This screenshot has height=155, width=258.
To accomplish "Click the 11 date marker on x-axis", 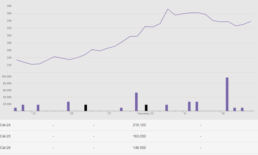I will pyautogui.click(x=185, y=113).
